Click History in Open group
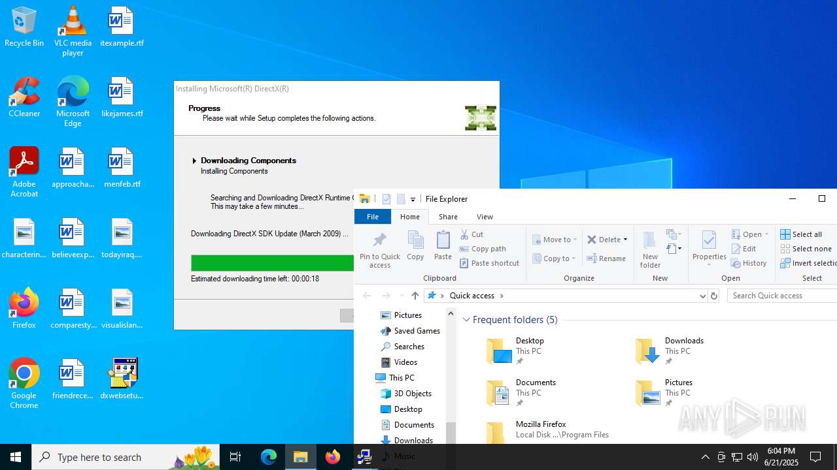The height and width of the screenshot is (470, 837). (x=749, y=263)
